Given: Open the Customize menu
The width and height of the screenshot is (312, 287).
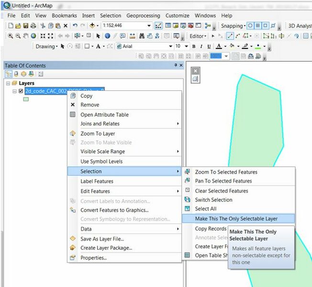Looking at the screenshot, I should pyautogui.click(x=177, y=15).
